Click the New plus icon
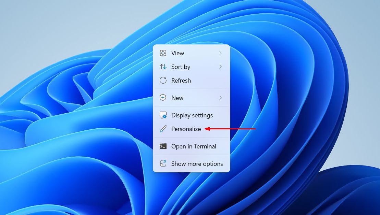 163,98
